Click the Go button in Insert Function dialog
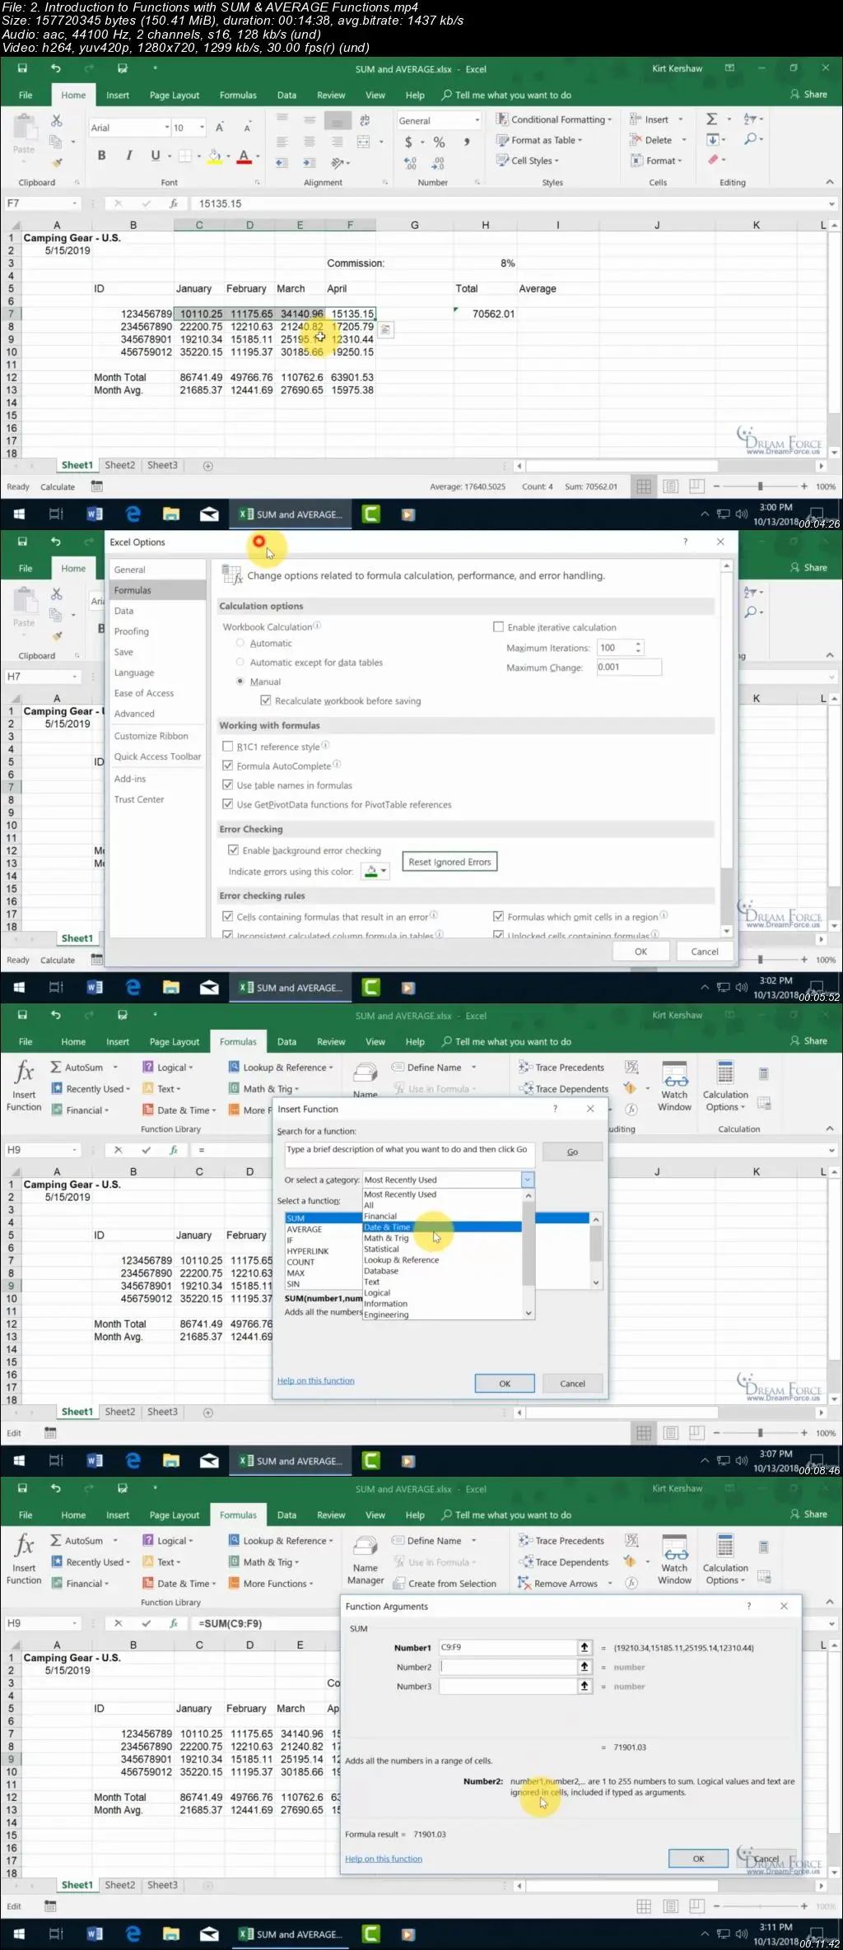Viewport: 843px width, 1950px height. (x=572, y=1152)
